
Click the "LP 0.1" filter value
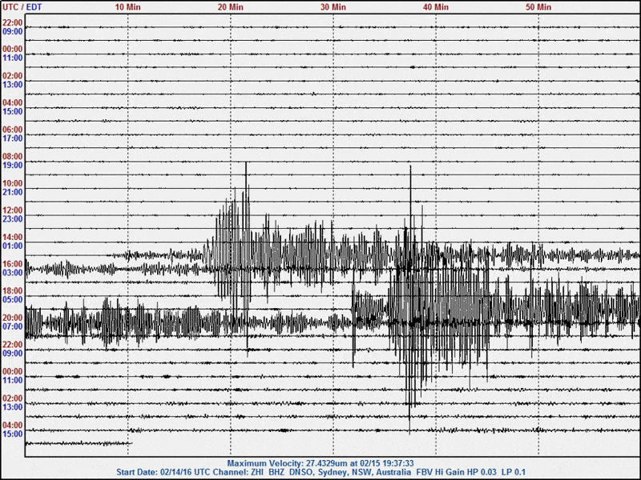[x=514, y=472]
